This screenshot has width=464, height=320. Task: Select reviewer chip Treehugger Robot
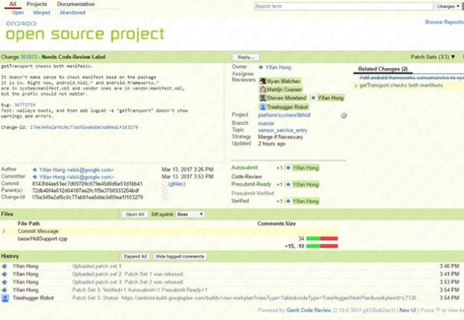pyautogui.click(x=284, y=107)
